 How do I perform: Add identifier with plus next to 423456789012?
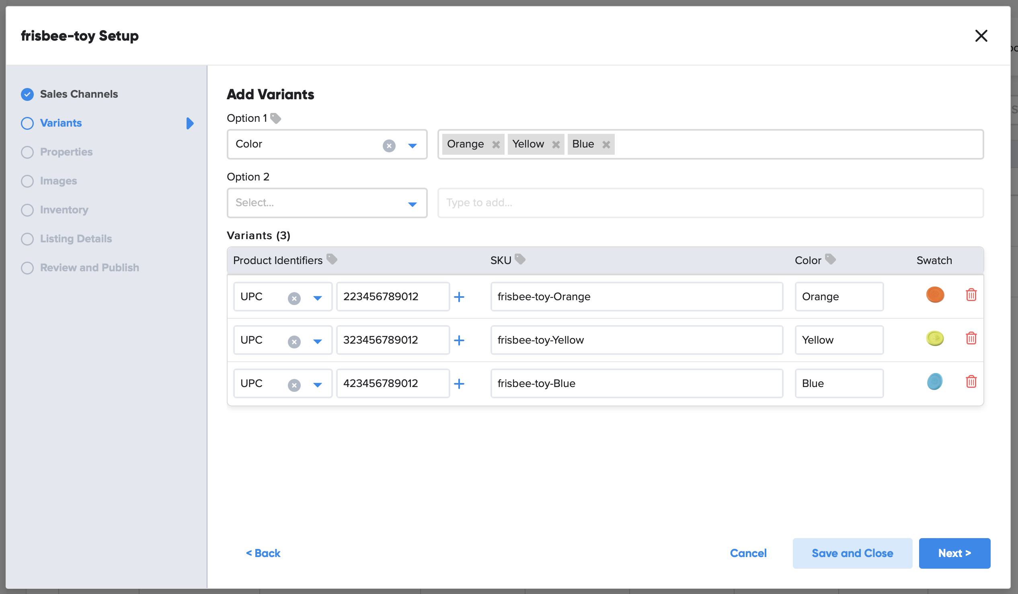point(459,384)
